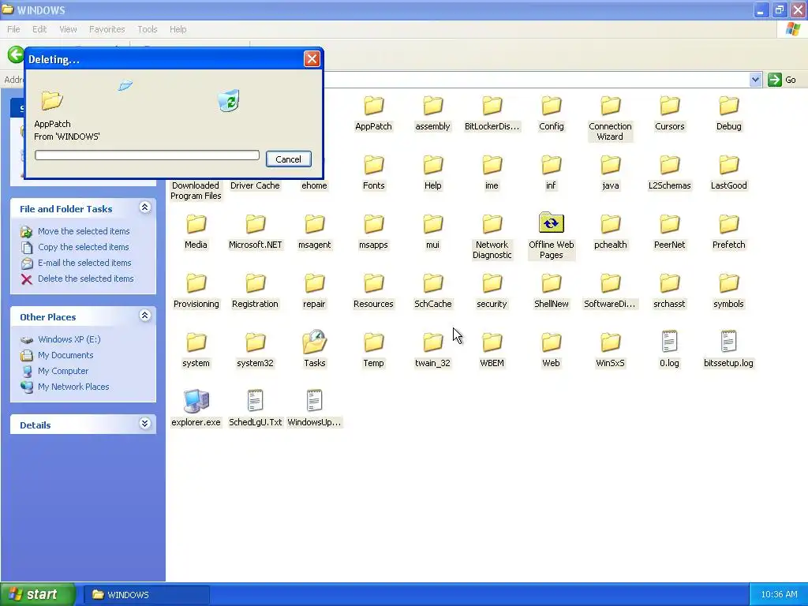This screenshot has height=606, width=808.
Task: Select the Tasks scheduled folder icon
Action: 314,341
